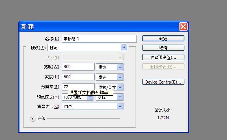Image resolution: width=227 pixels, height=140 pixels.
Task: Click into the 高度 field showing 600
Action: [78, 77]
